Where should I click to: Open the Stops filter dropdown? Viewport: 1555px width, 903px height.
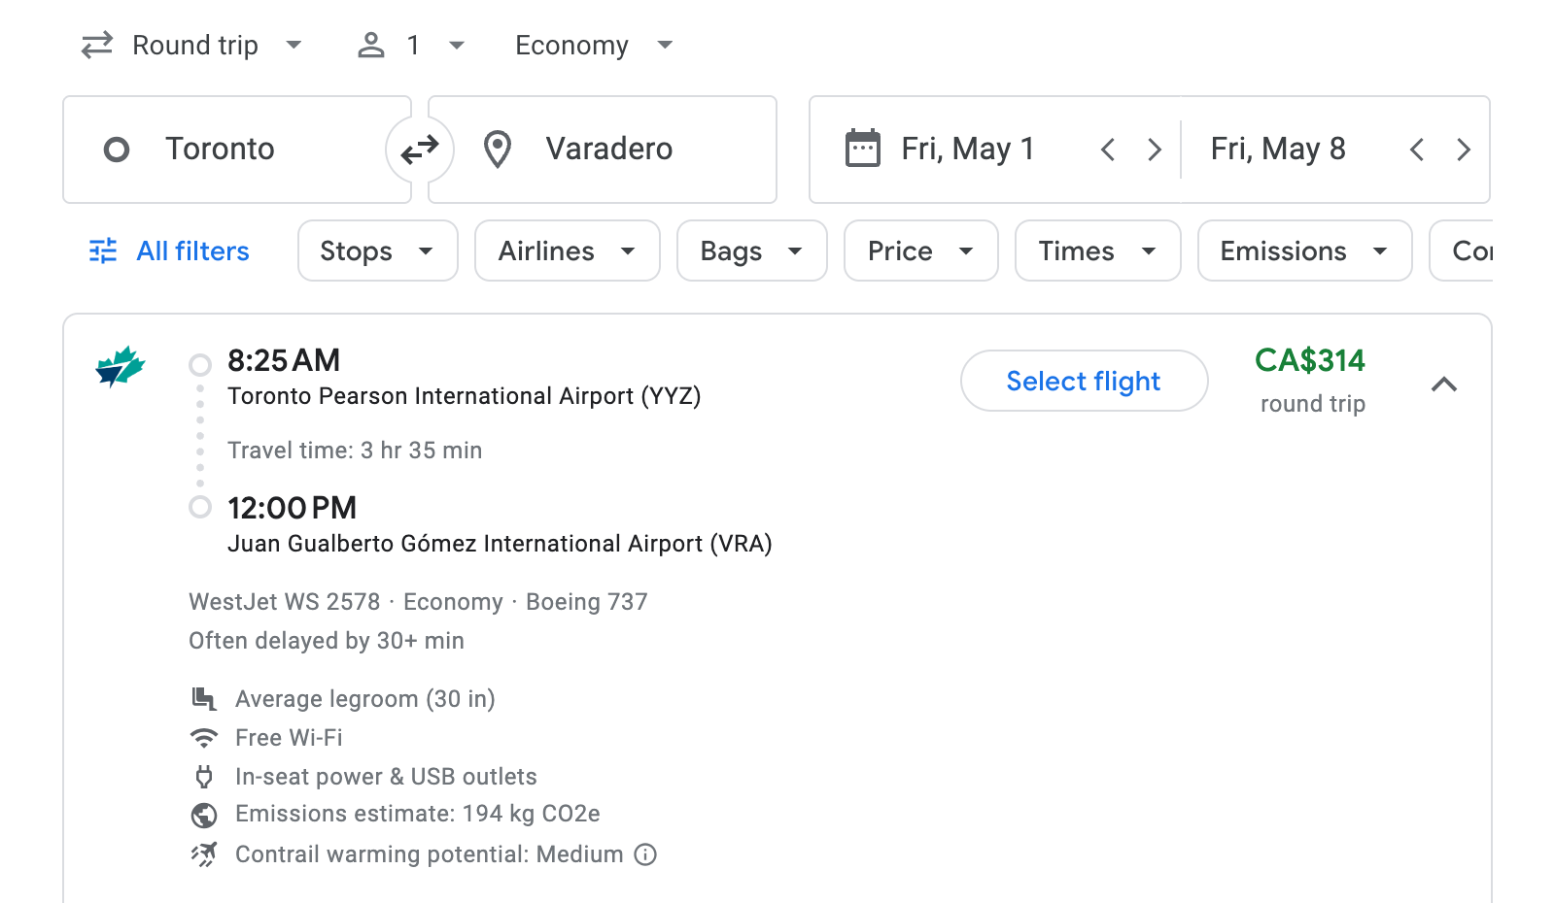tap(377, 251)
